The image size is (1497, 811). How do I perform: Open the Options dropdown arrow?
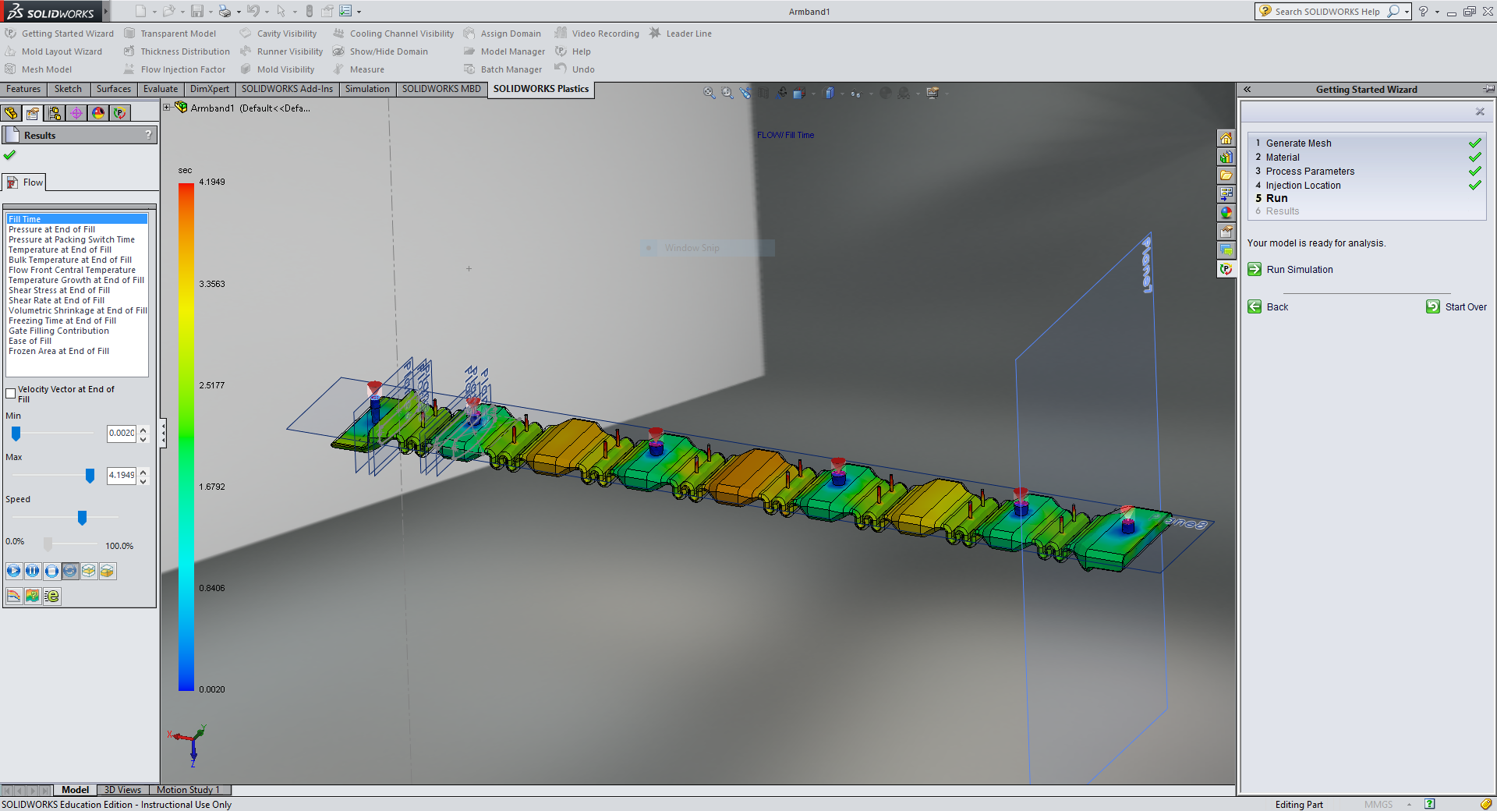coord(359,12)
